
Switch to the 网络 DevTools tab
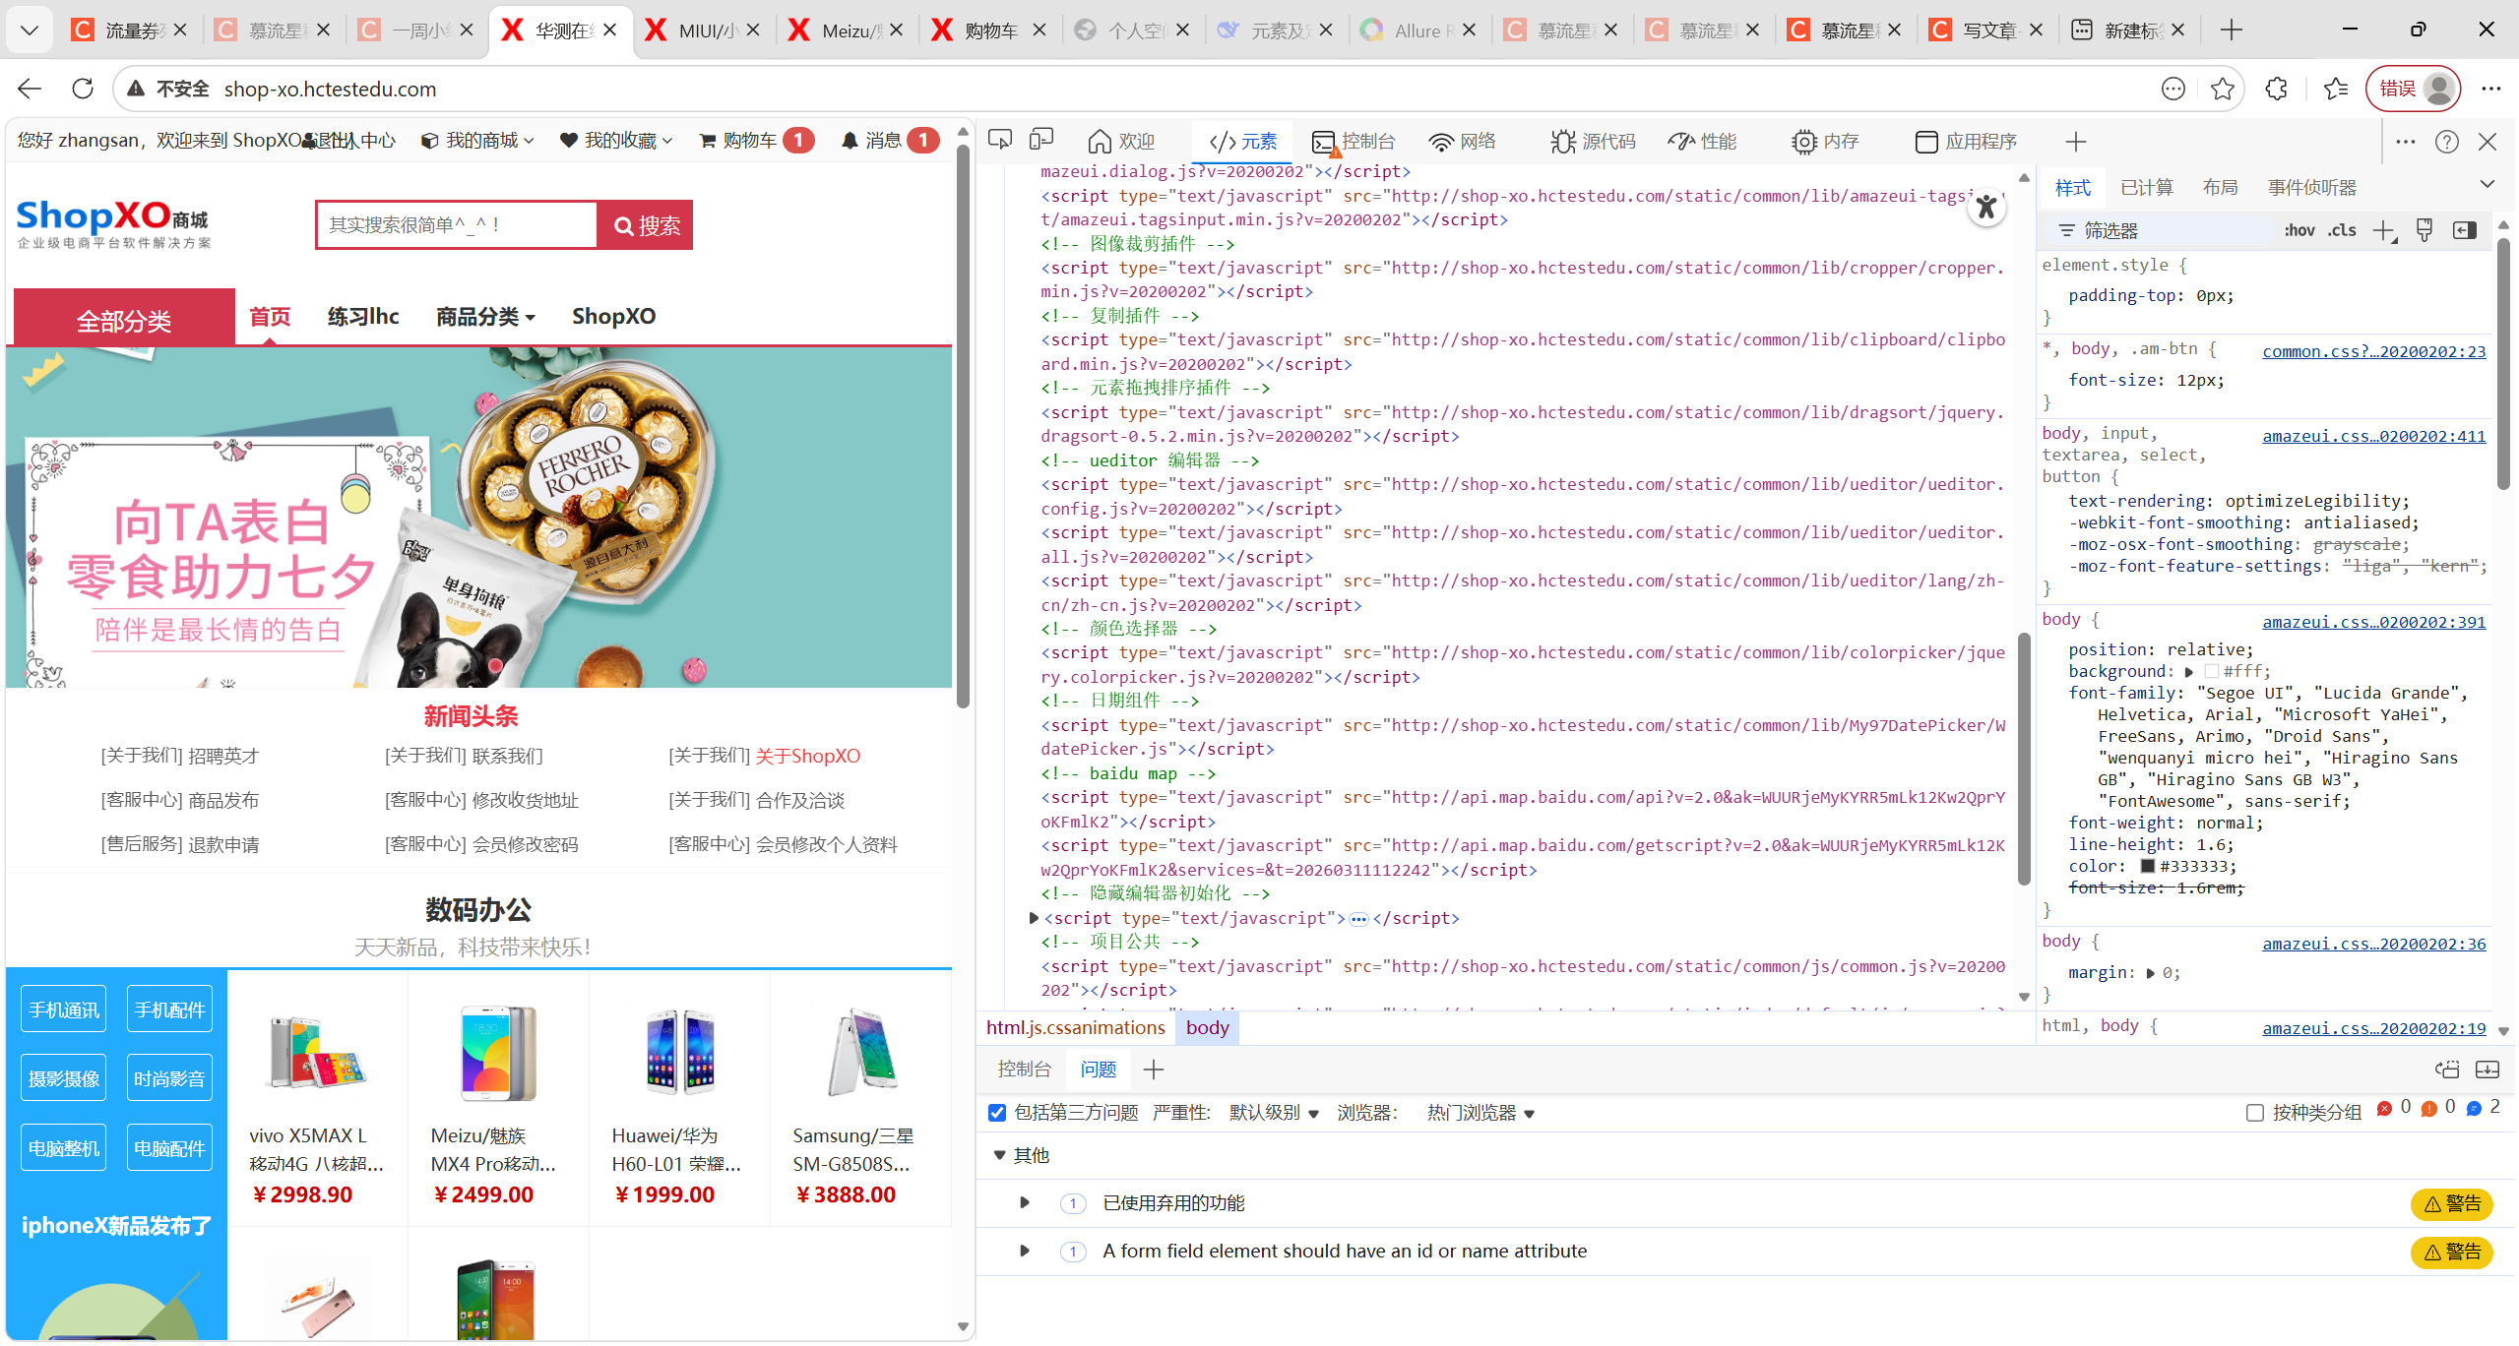point(1463,142)
